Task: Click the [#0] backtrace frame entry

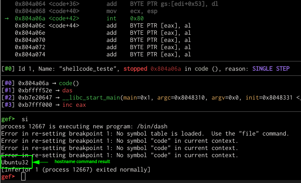Action: [40, 83]
